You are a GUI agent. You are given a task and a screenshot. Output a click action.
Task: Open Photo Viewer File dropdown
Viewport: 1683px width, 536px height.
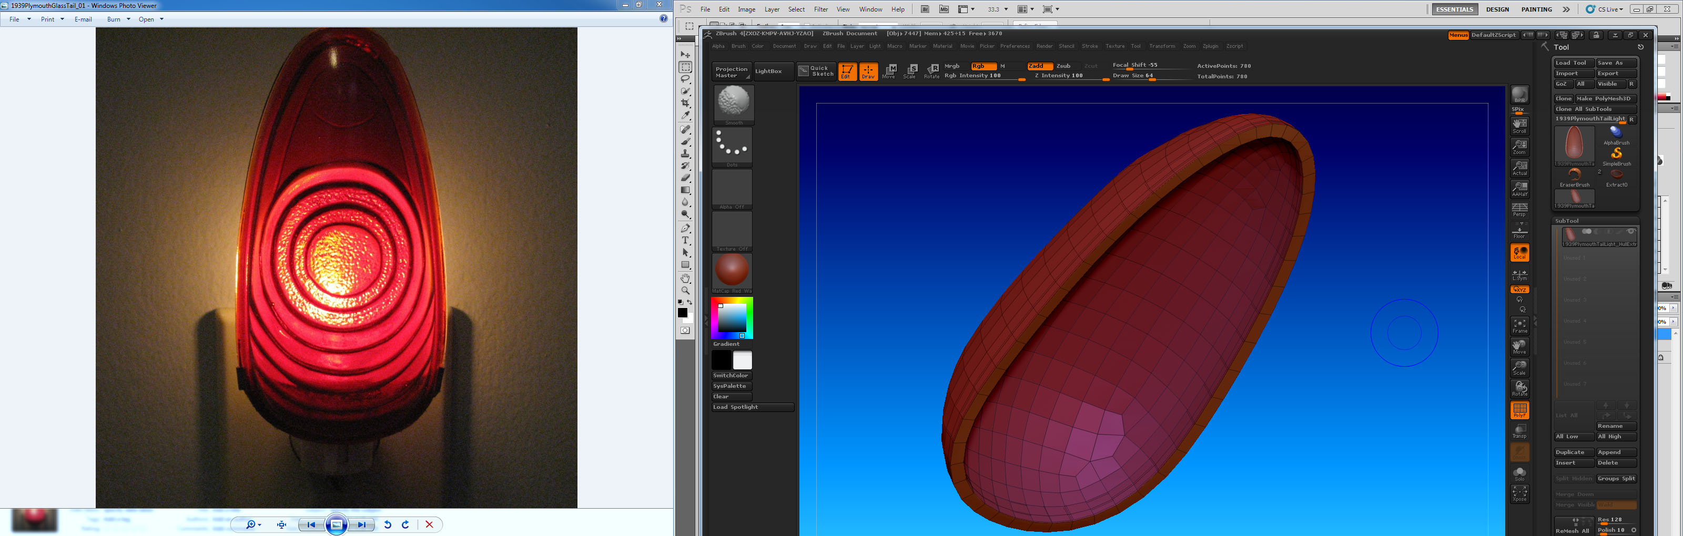pos(19,19)
